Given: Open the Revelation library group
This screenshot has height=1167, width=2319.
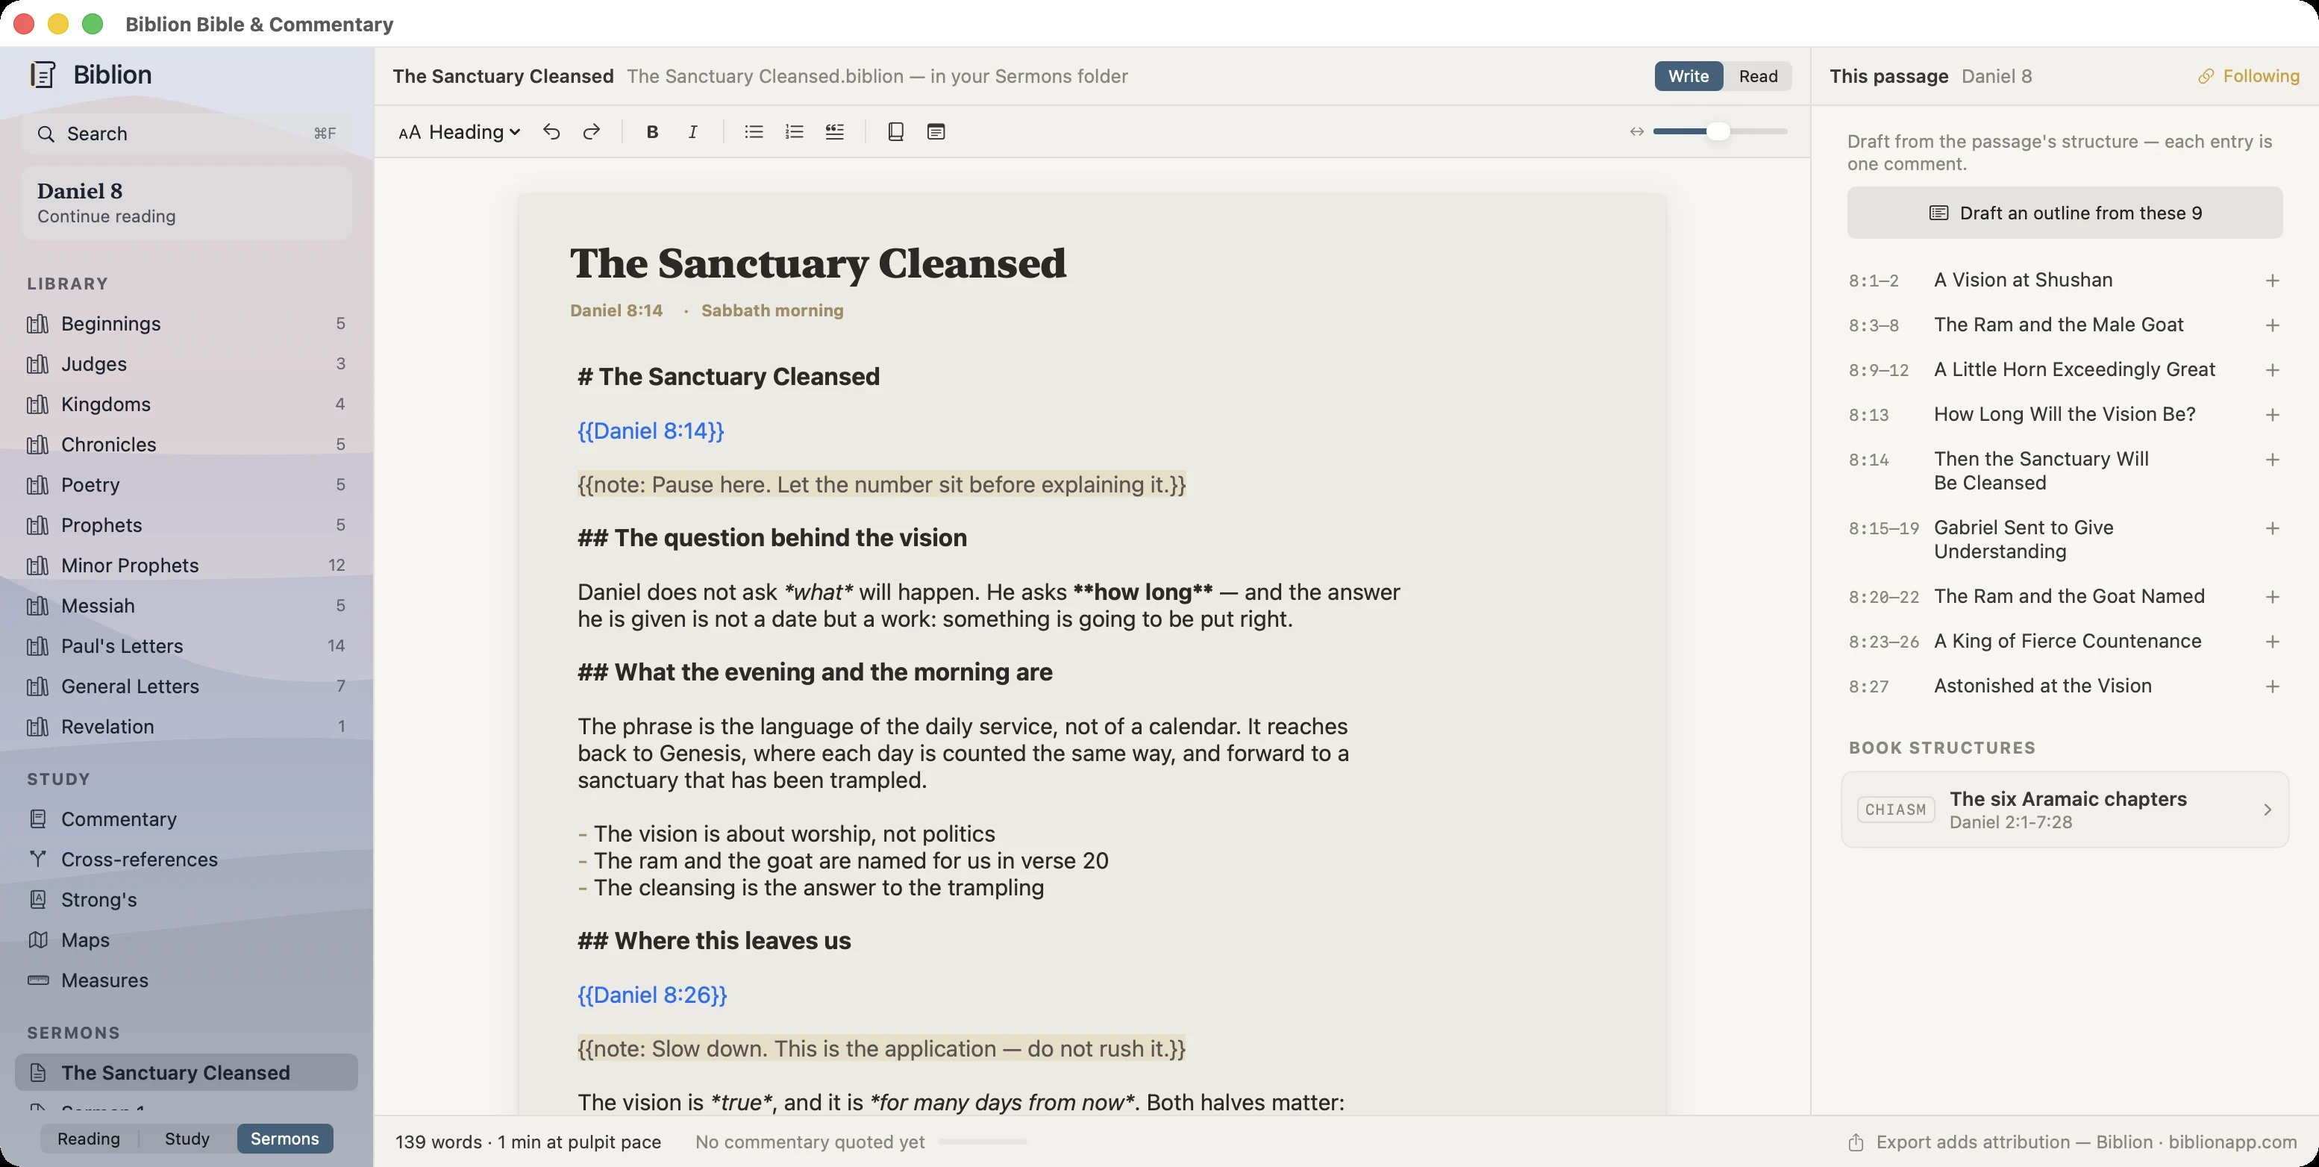Looking at the screenshot, I should 187,727.
